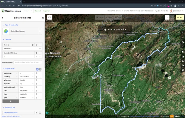This screenshot has height=118, width=185.
Task: Go back with left arrow in Editar elemento
Action: click(2, 18)
